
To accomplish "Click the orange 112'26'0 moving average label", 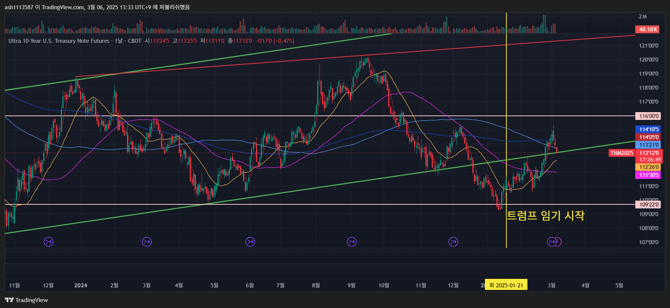I will (649, 167).
